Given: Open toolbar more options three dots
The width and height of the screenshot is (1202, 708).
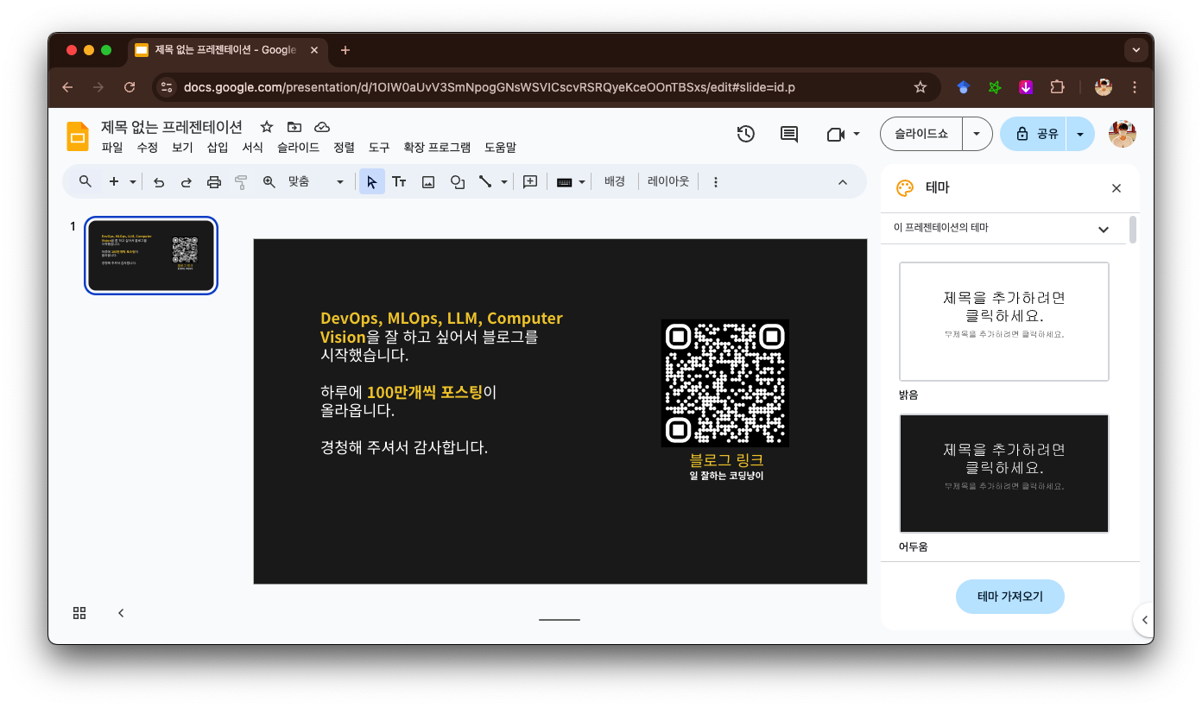Looking at the screenshot, I should coord(715,181).
